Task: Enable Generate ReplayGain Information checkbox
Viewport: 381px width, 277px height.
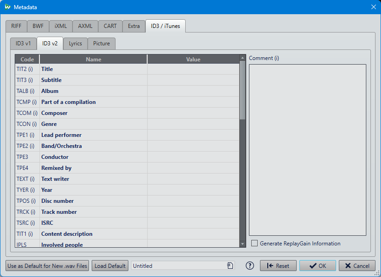Action: point(254,243)
